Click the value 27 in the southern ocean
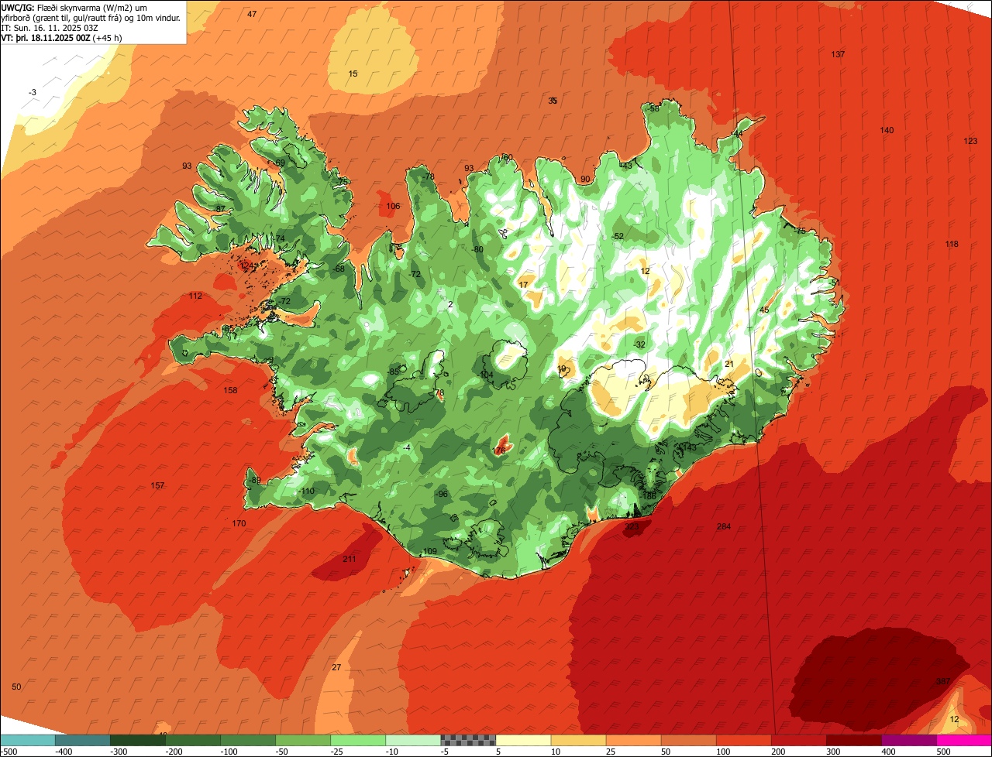The width and height of the screenshot is (992, 757). pyautogui.click(x=336, y=667)
